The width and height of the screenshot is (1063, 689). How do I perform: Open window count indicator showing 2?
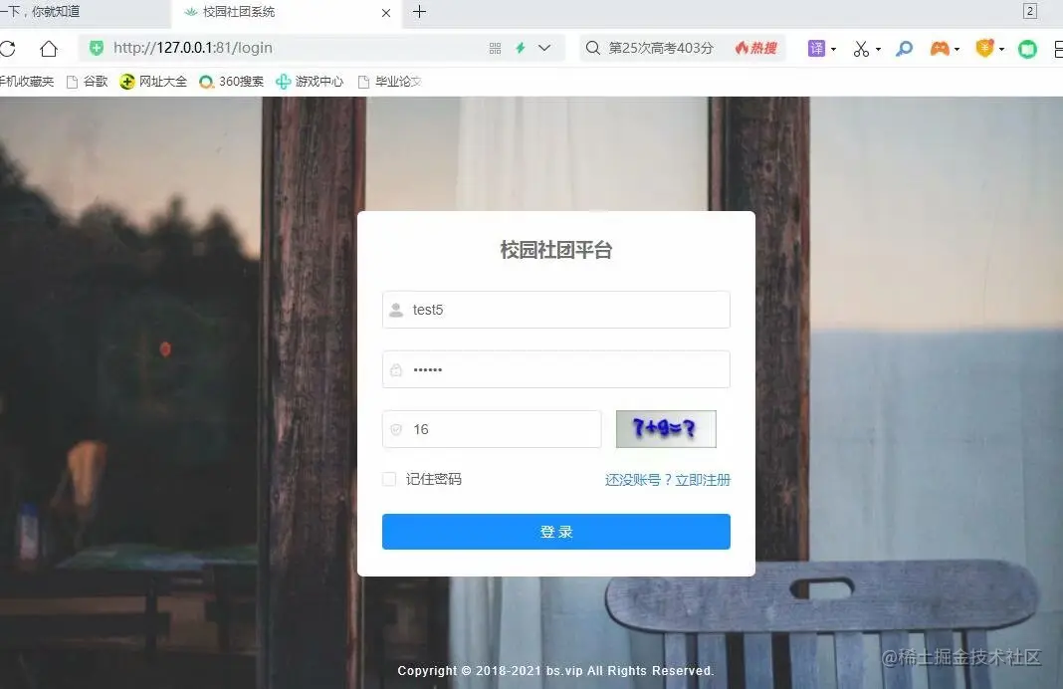pyautogui.click(x=1030, y=11)
